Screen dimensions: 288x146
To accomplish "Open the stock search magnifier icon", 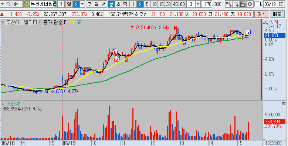I will point(8,4).
